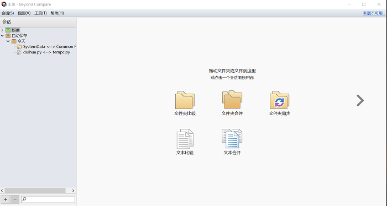The height and width of the screenshot is (206, 387).
Task: Minimize the Beyond Compare window
Action: [x=349, y=4]
